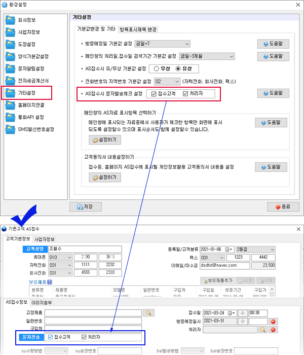The image size is (304, 355).
Task: Toggle 접수고객 checkbox in 환경설정
Action: [154, 94]
